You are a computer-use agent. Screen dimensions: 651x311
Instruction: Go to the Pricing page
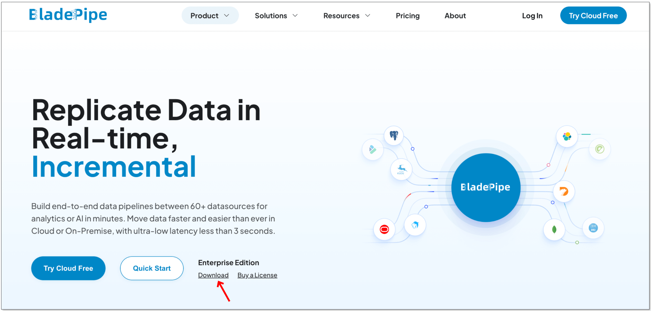(407, 16)
